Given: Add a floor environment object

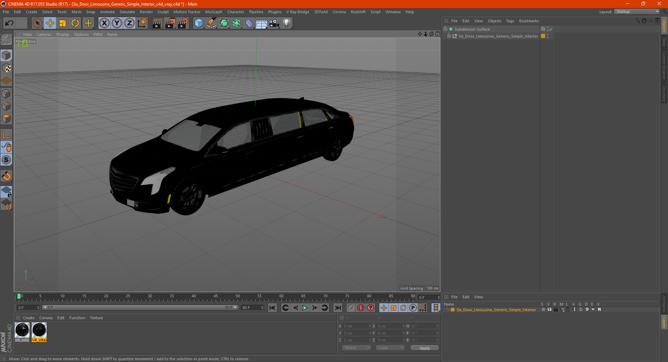Looking at the screenshot, I should pos(262,23).
